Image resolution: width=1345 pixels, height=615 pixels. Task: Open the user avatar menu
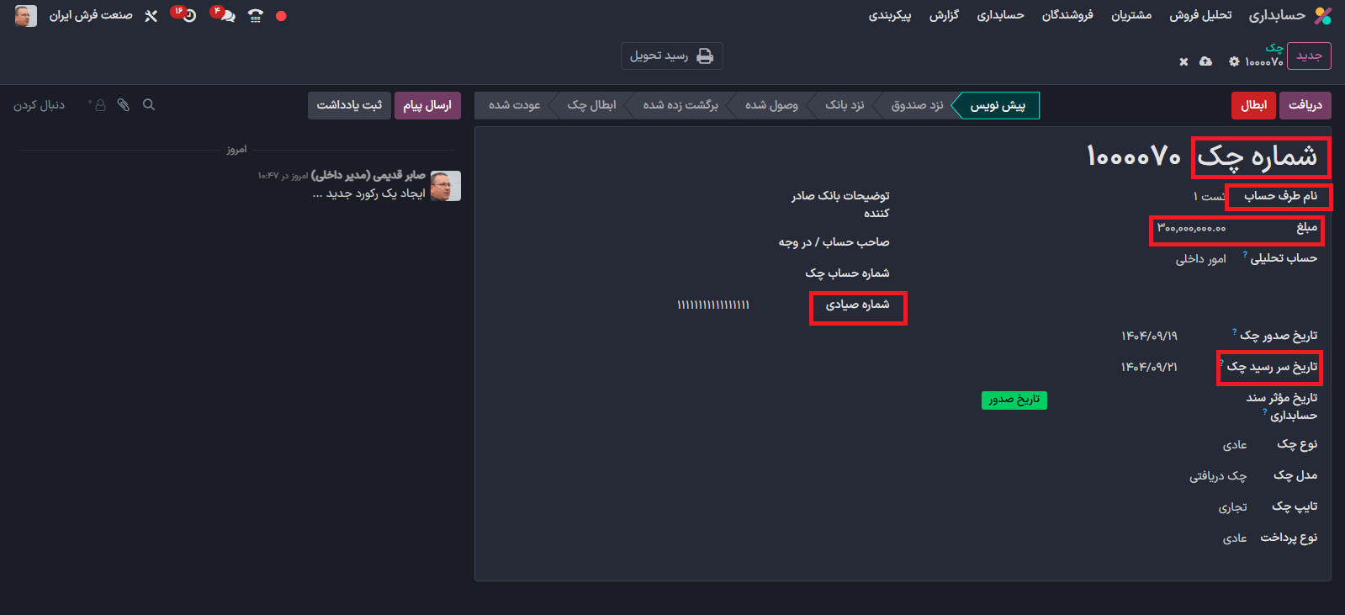(x=25, y=16)
